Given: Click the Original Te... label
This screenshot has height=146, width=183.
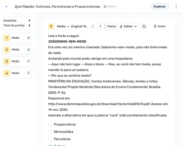Looking at the screenshot, I should tap(79, 26).
